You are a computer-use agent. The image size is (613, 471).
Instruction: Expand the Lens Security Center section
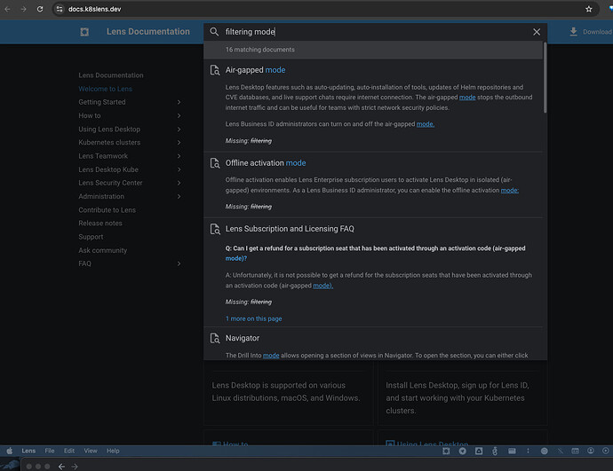pos(179,183)
